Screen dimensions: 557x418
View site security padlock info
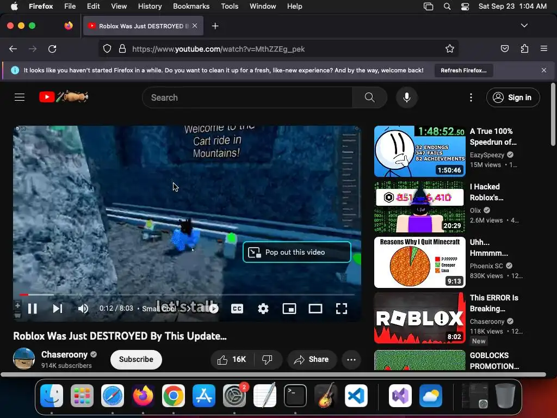[122, 48]
